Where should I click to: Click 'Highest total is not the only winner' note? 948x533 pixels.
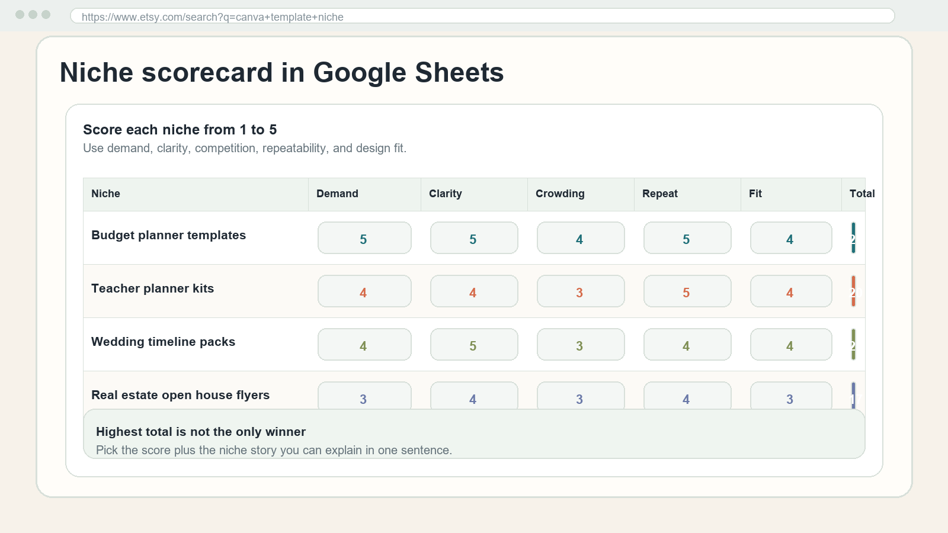pos(201,432)
